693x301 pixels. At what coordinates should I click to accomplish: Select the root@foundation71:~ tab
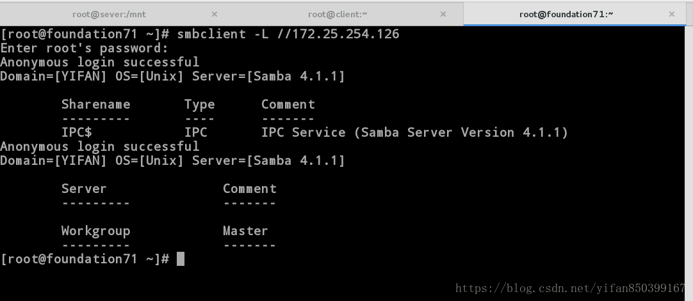(x=566, y=14)
